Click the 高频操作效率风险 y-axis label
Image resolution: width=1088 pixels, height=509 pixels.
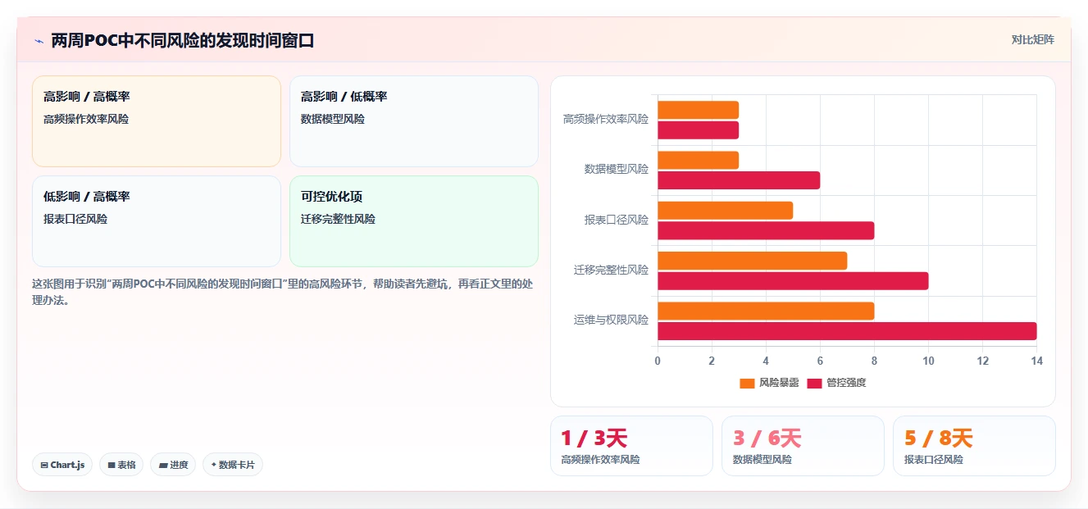click(x=605, y=120)
